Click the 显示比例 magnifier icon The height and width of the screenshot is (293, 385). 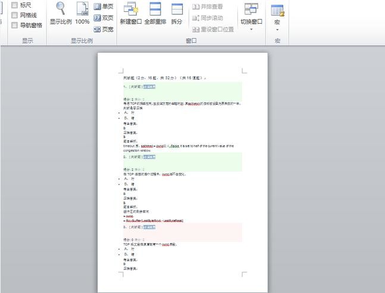pos(61,14)
